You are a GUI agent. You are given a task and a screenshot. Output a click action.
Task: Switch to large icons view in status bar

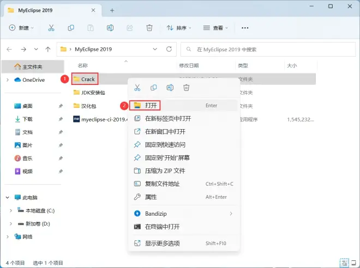(354, 263)
